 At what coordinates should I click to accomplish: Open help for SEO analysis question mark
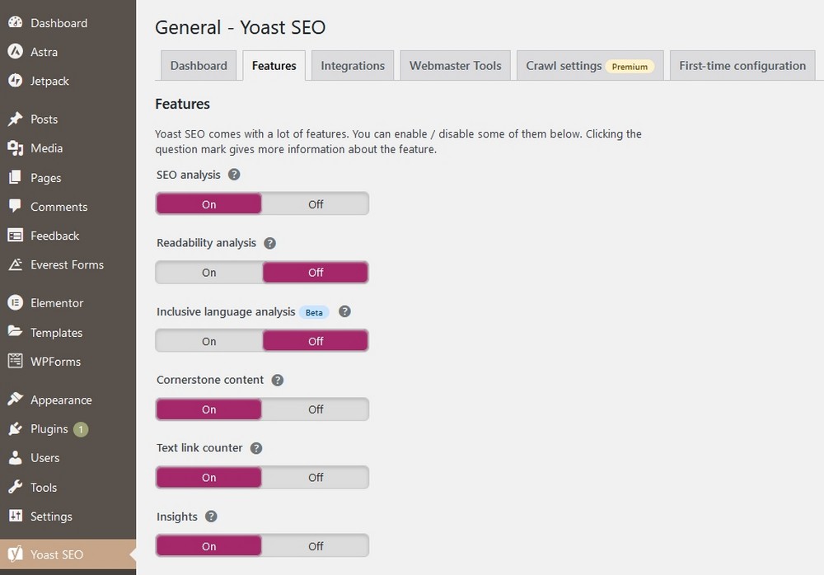(x=234, y=175)
